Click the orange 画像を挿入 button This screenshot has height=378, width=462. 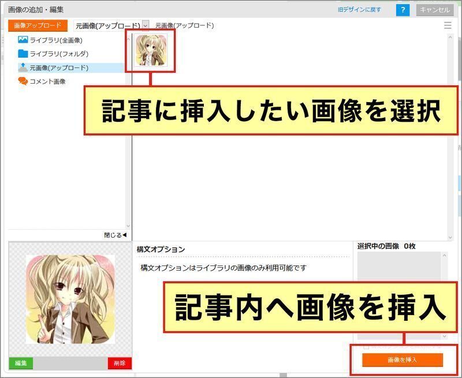point(403,360)
